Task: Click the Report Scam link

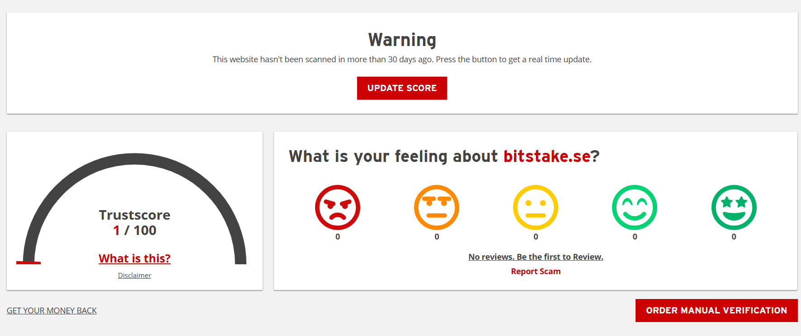Action: point(536,271)
